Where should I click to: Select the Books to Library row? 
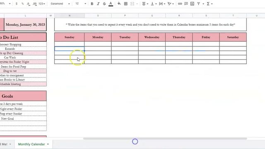(23, 79)
